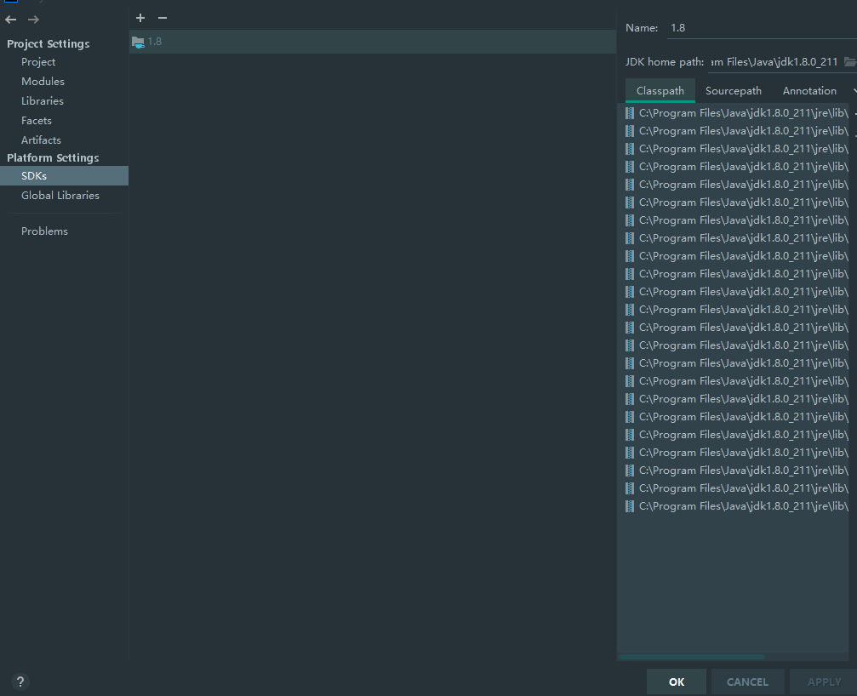Open Artifacts settings page
This screenshot has width=857, height=696.
click(41, 140)
